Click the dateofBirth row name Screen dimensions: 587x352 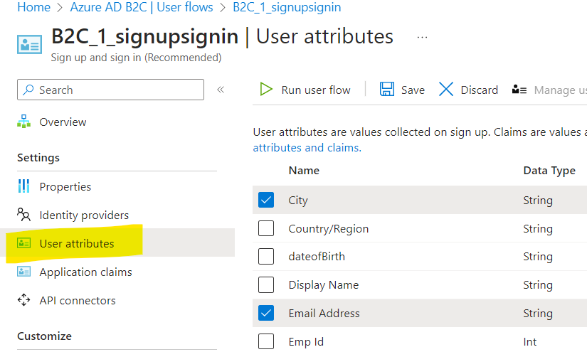(x=317, y=257)
